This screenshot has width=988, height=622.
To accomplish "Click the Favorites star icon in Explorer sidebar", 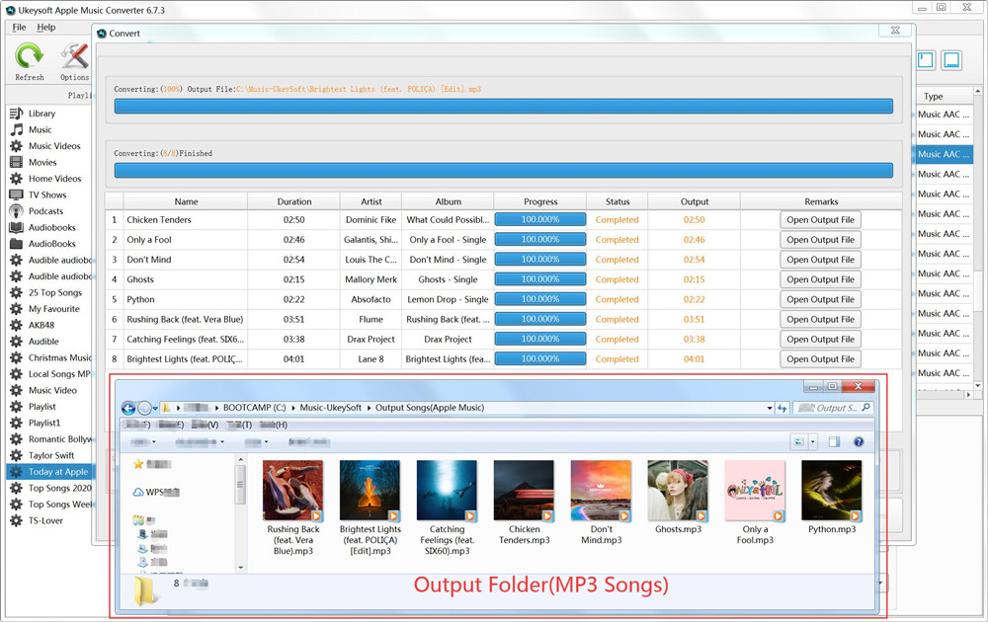I will point(138,465).
